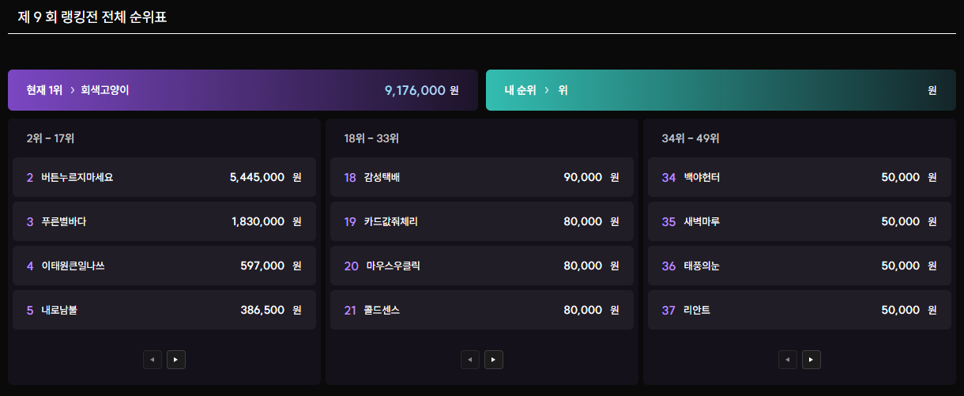Go to next page of 2위–17위 list
The height and width of the screenshot is (396, 964).
point(175,360)
